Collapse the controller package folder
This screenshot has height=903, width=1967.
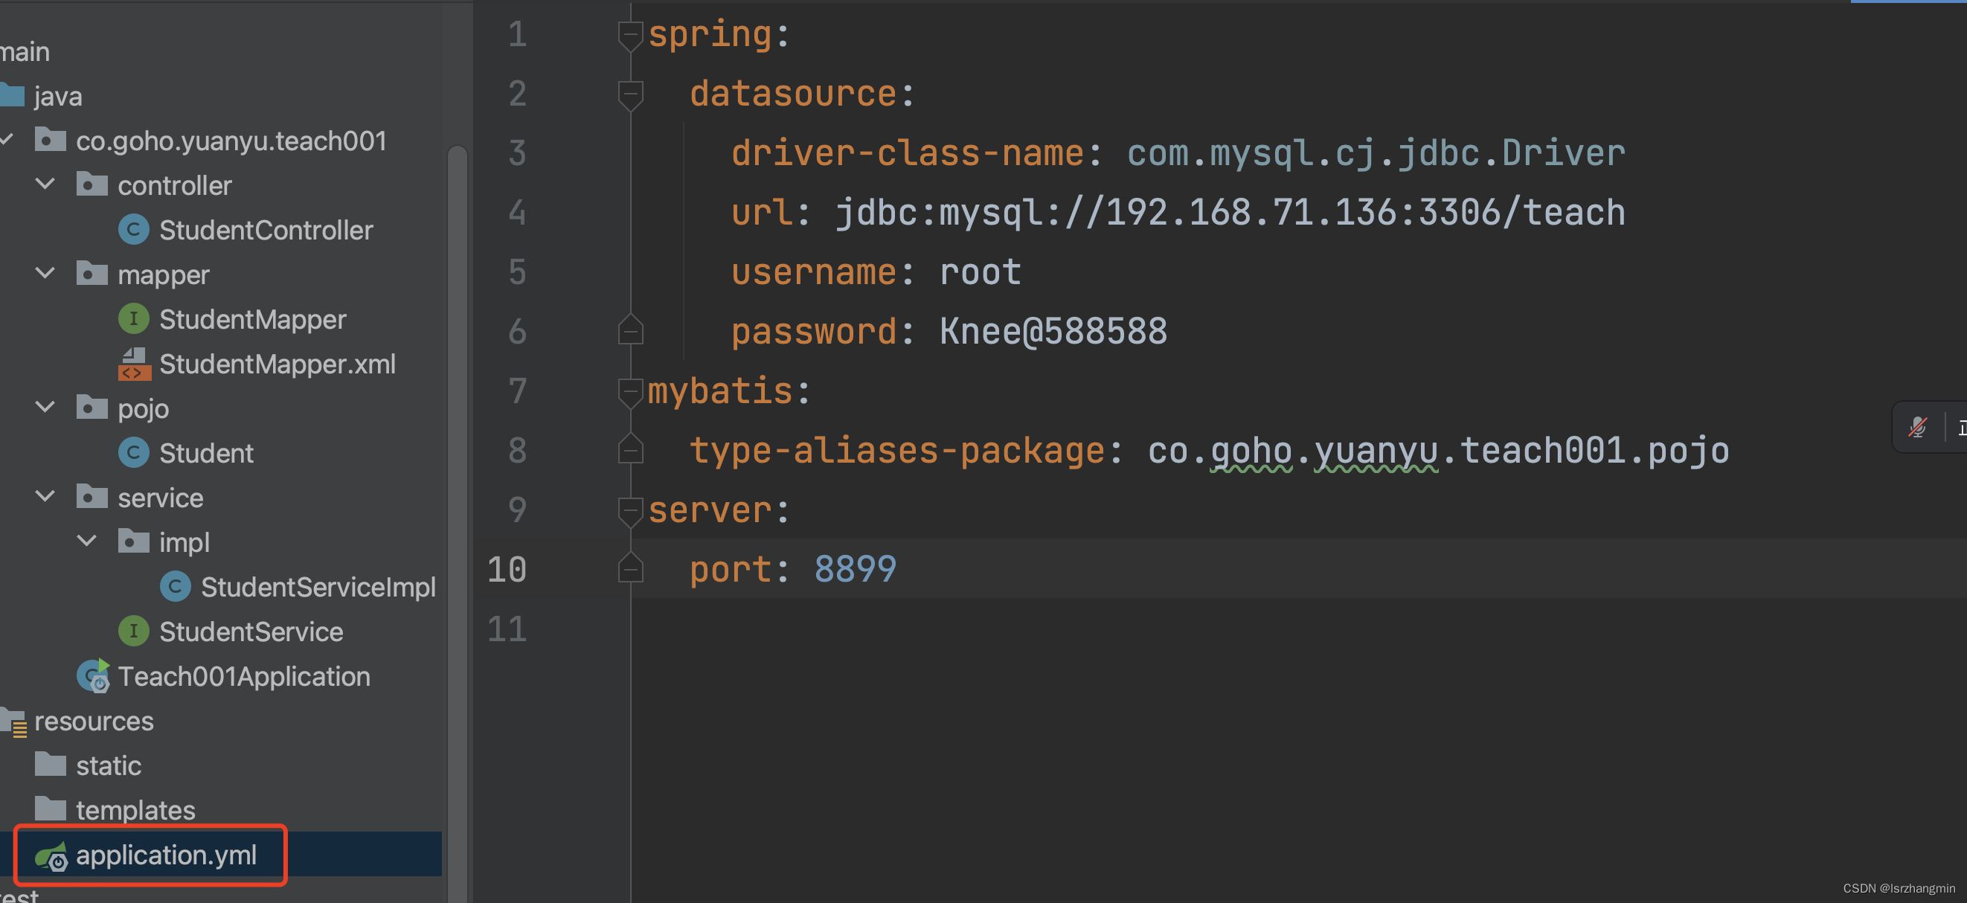coord(46,184)
